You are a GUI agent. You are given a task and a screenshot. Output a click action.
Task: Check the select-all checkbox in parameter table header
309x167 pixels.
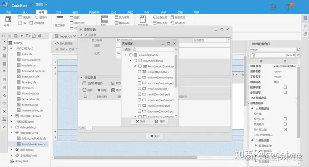[85, 96]
